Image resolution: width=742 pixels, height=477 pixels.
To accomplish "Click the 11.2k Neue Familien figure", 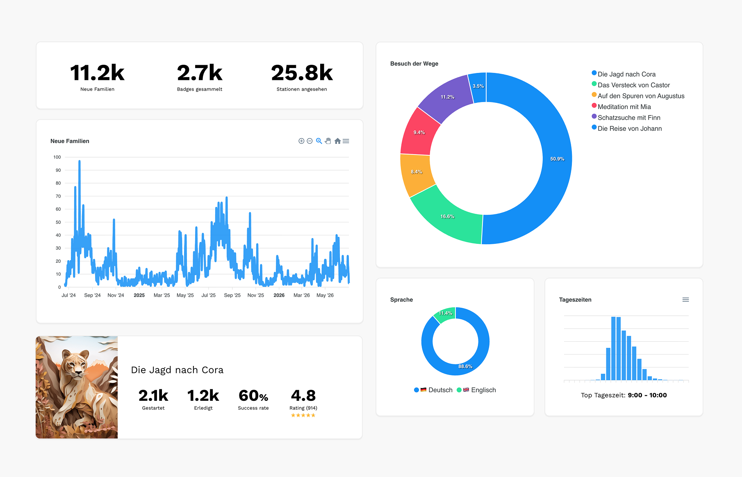I will pos(97,73).
